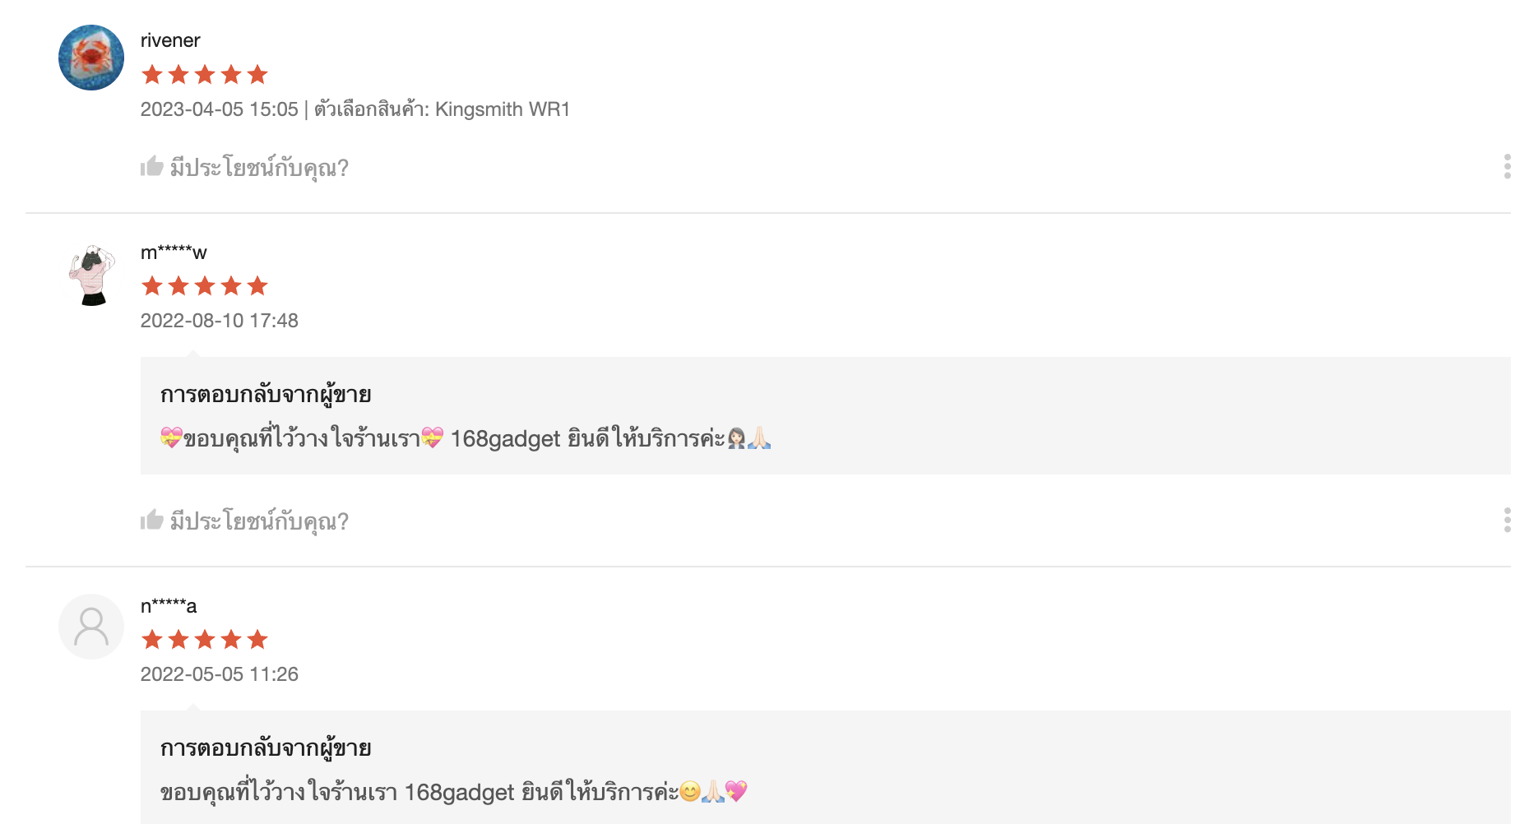Image resolution: width=1520 pixels, height=824 pixels.
Task: Open three-dot menu for m*****w's review
Action: 1507,520
